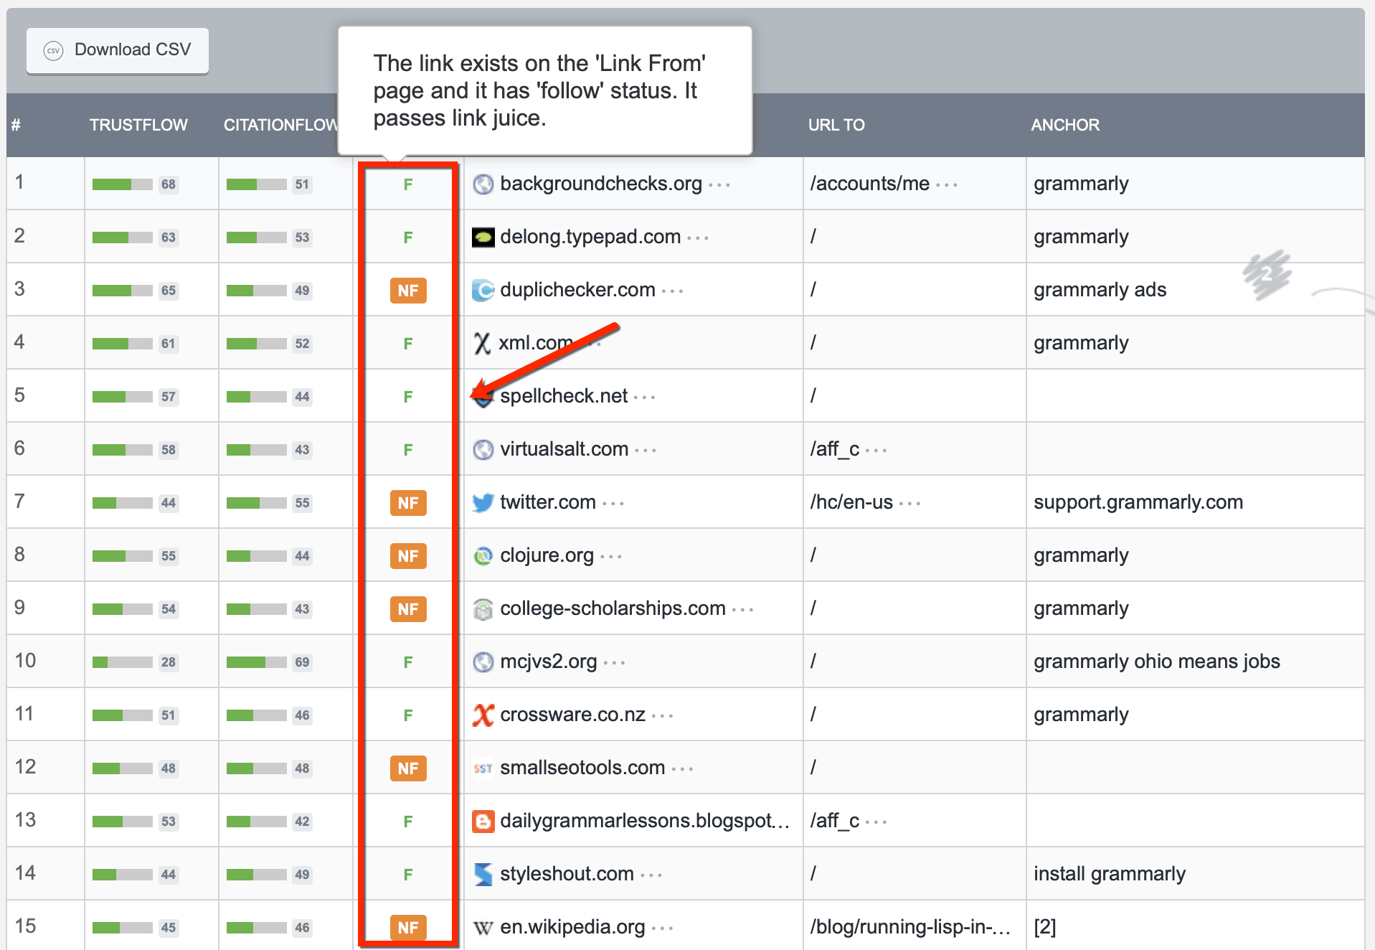The height and width of the screenshot is (950, 1375).
Task: Click the styleshout.com favicon
Action: pyautogui.click(x=483, y=875)
